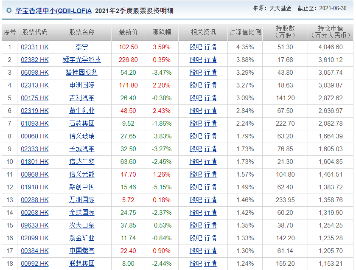Open stock code 02333.HK link
356x270 pixels.
(35, 149)
